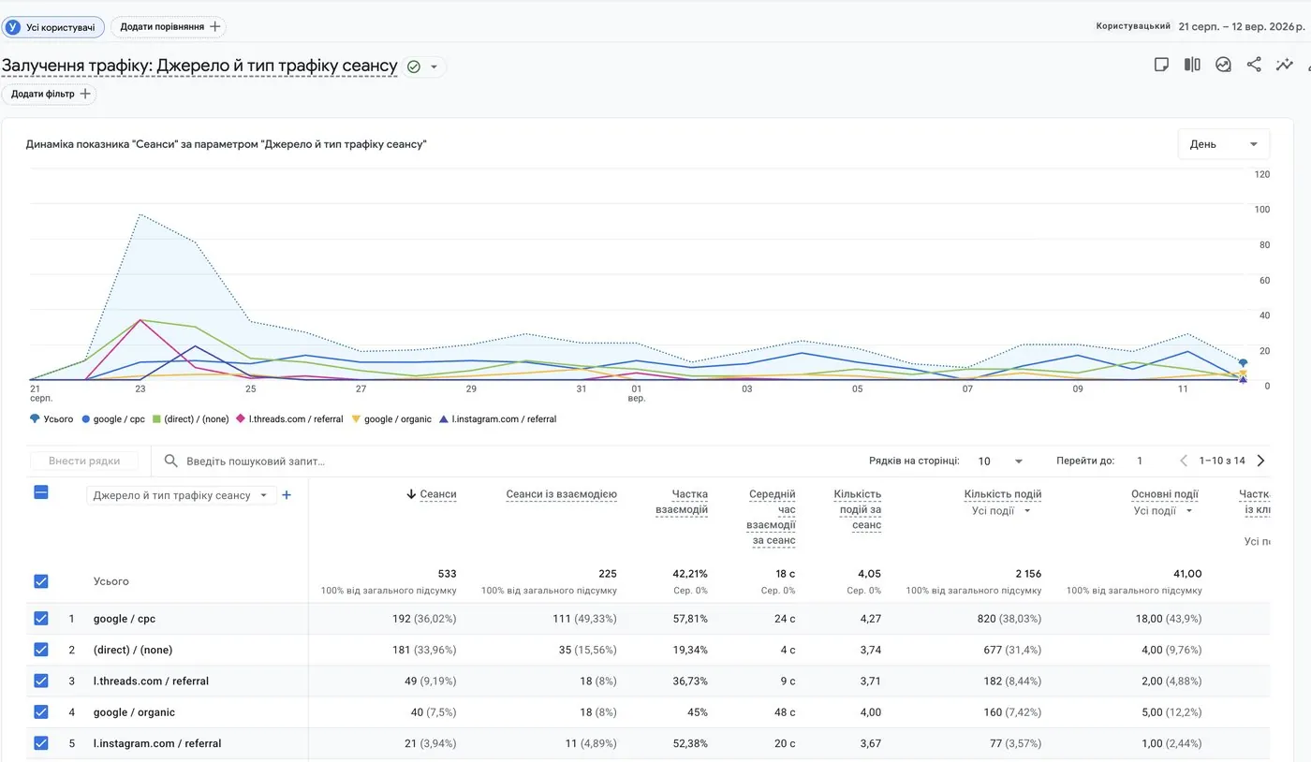Click the trend sparkline icon in header
The image size is (1311, 762).
pyautogui.click(x=1285, y=65)
